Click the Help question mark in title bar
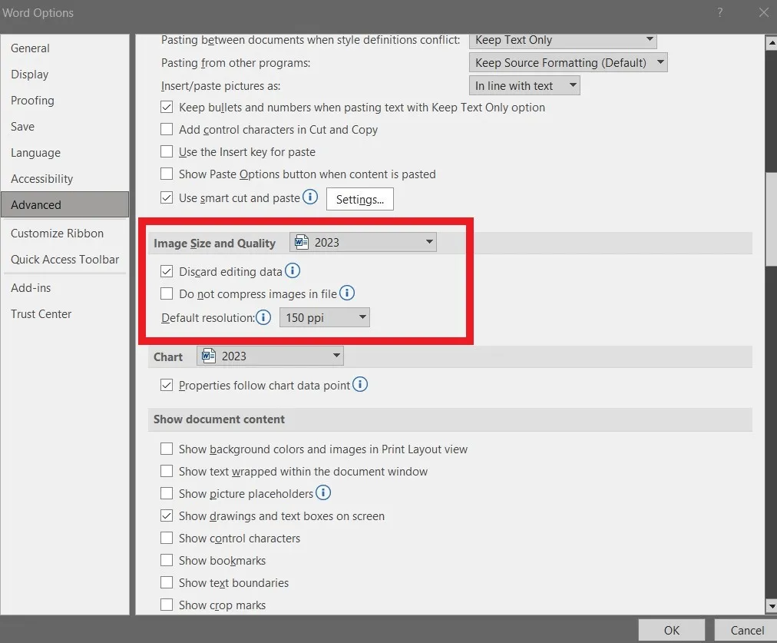Viewport: 777px width, 643px height. 720,13
